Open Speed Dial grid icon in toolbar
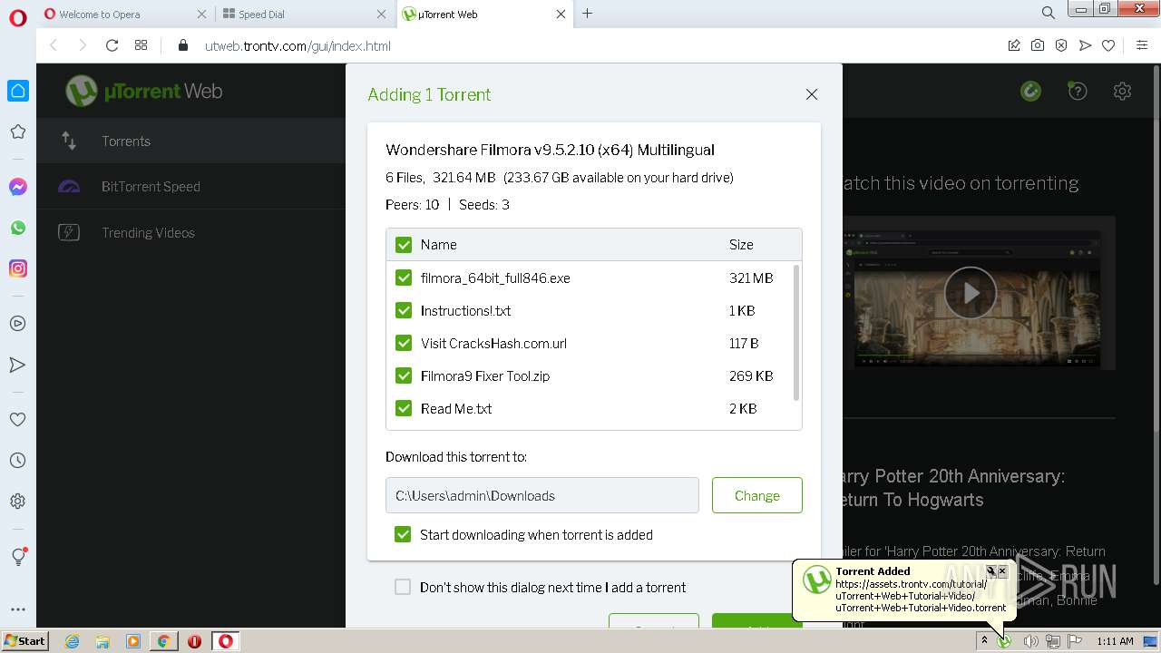This screenshot has height=653, width=1161. click(x=141, y=45)
